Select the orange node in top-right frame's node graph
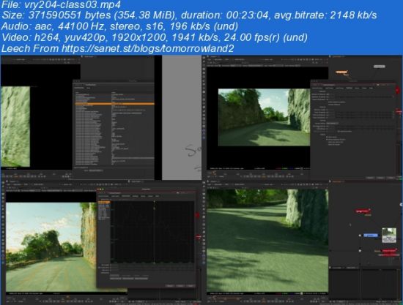 tap(341, 72)
